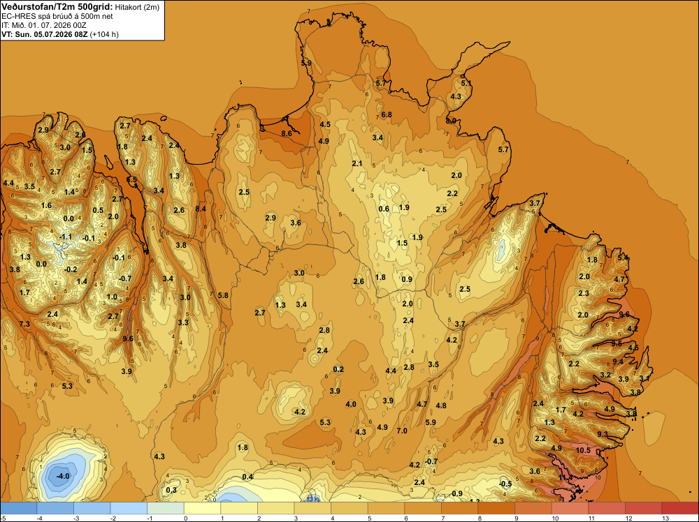Click the '4.3' value below '5.1'

(x=456, y=96)
